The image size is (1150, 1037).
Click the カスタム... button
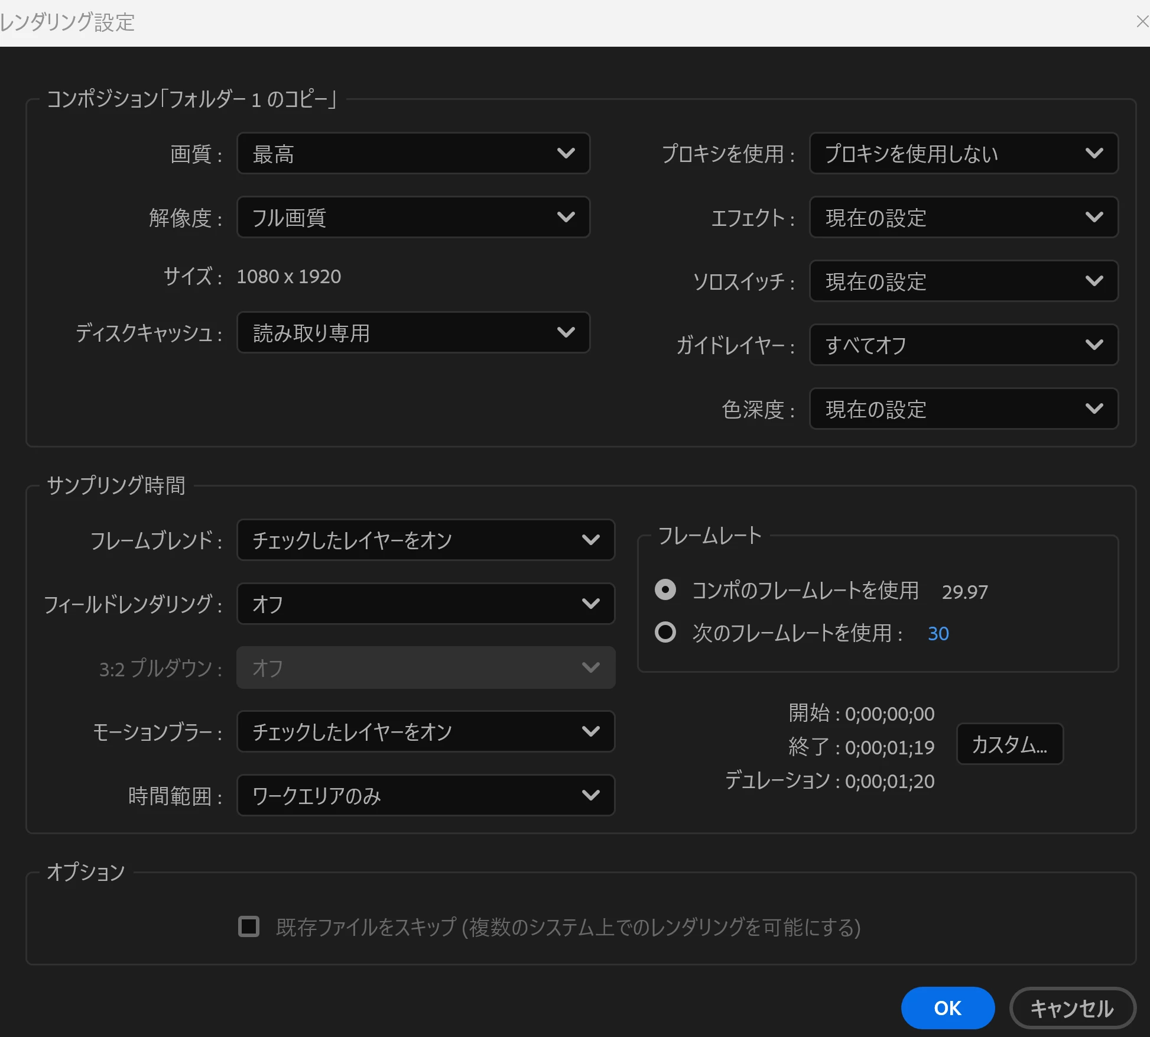1009,745
